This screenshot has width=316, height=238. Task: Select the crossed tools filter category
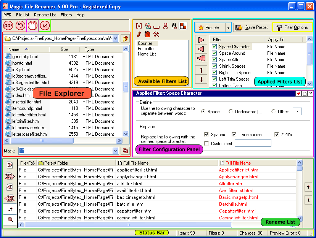156,34
